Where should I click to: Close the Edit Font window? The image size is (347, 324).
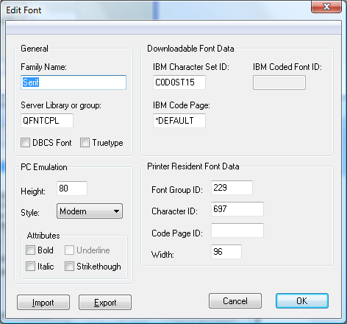(326, 7)
